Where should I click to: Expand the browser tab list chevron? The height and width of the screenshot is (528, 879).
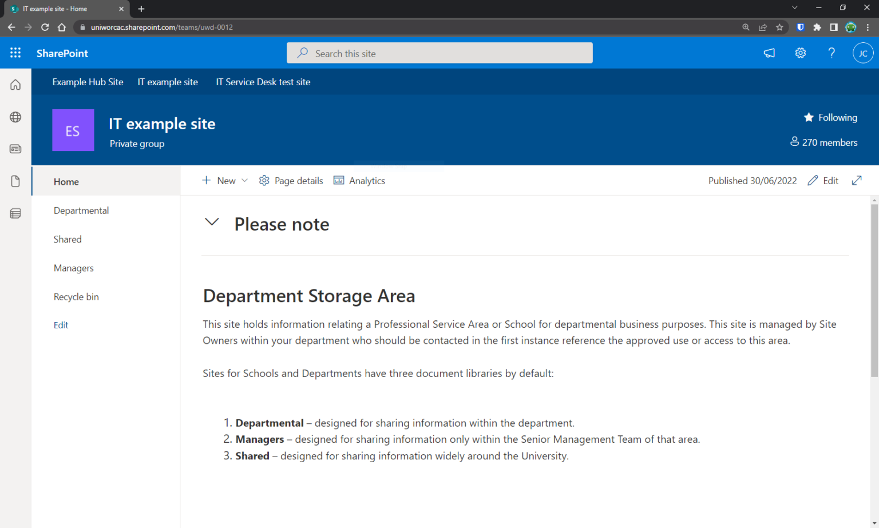click(794, 8)
